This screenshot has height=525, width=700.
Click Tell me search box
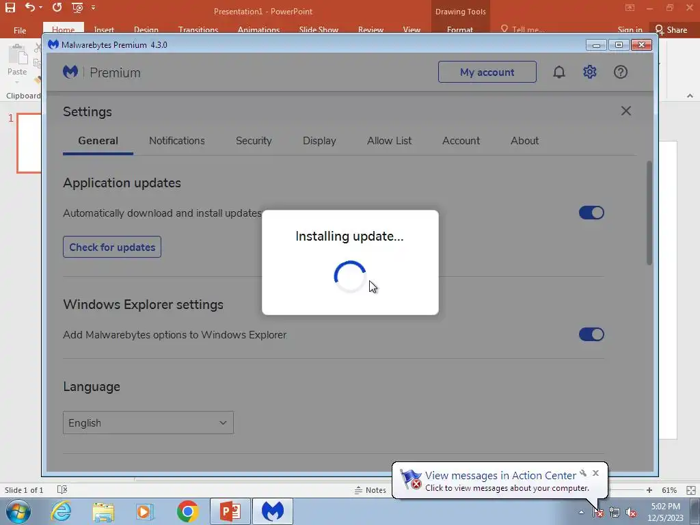(523, 29)
